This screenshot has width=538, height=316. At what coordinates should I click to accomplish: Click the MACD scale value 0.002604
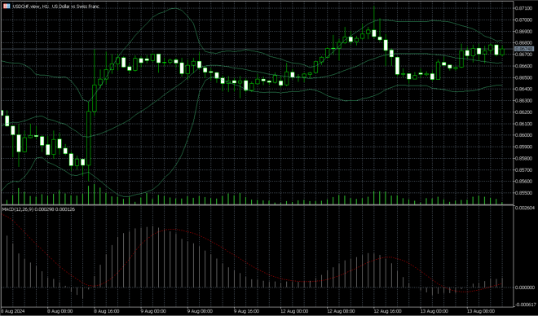tap(524, 208)
